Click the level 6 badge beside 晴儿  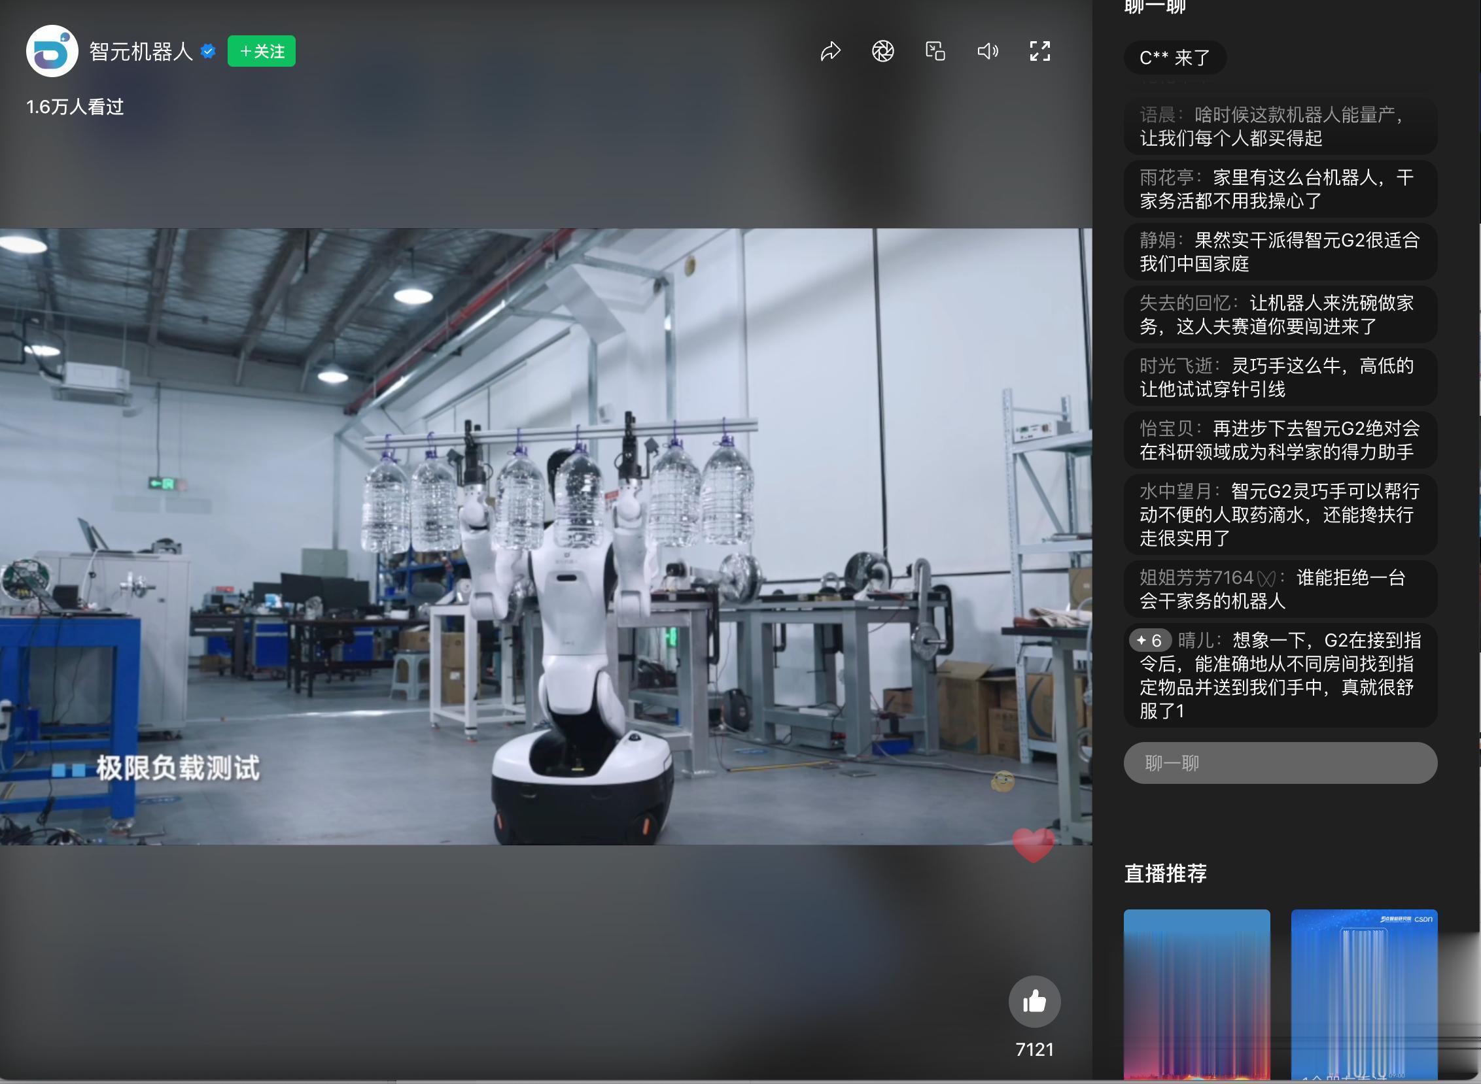pyautogui.click(x=1150, y=641)
